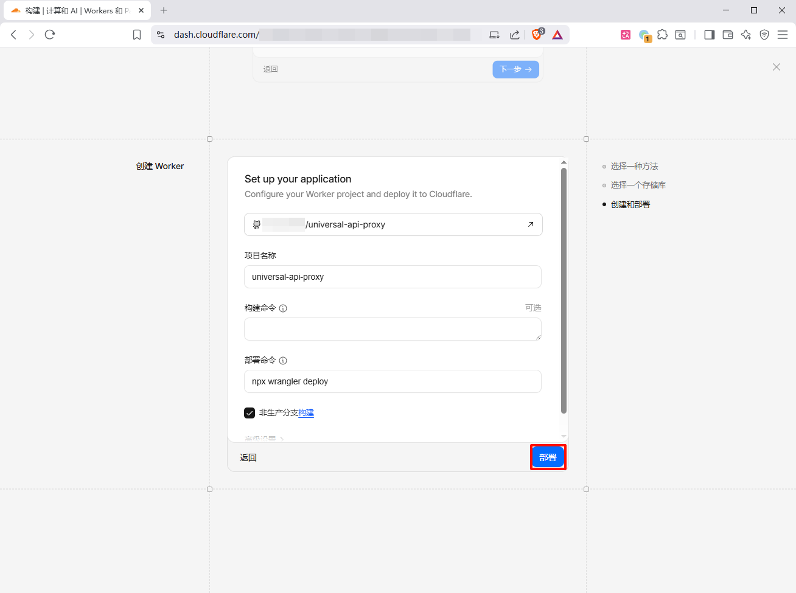The image size is (796, 593).
Task: Click the share page icon in address bar
Action: coord(515,35)
